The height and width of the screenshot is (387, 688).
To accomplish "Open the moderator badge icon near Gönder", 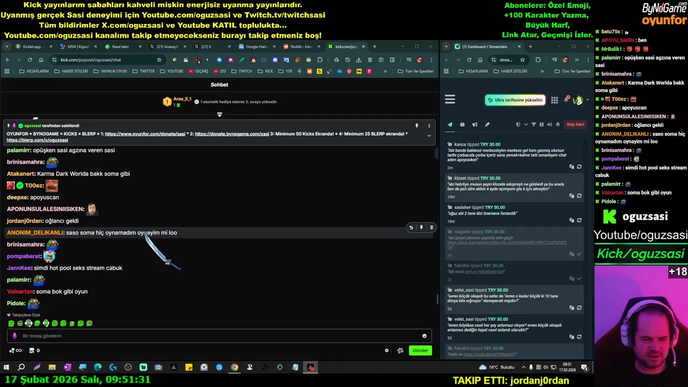I will 400,350.
